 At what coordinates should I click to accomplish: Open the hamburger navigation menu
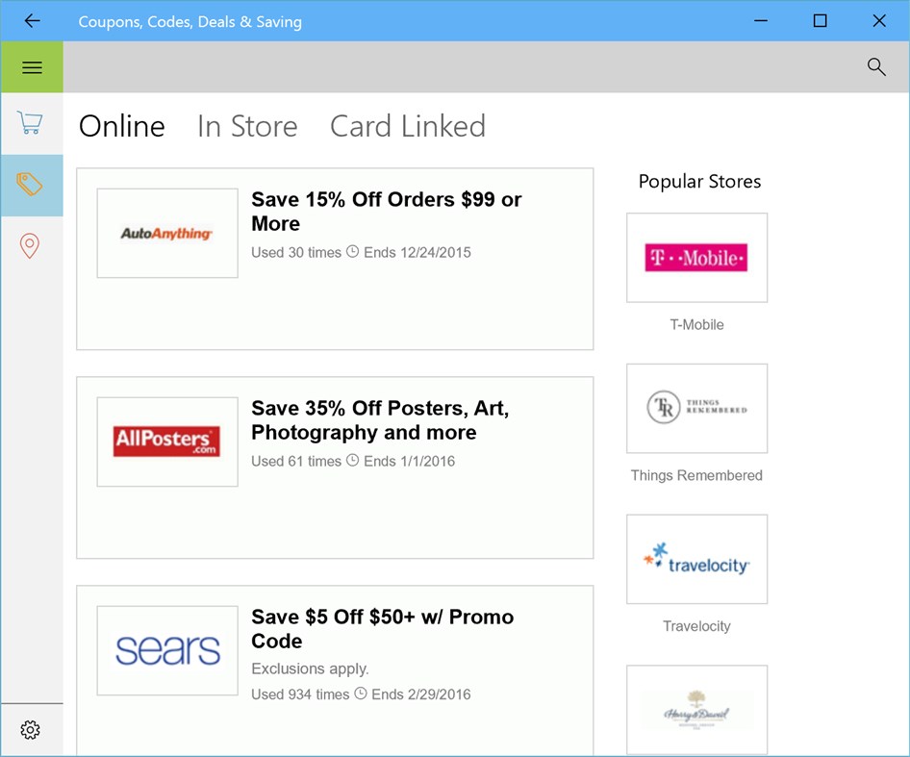tap(32, 67)
